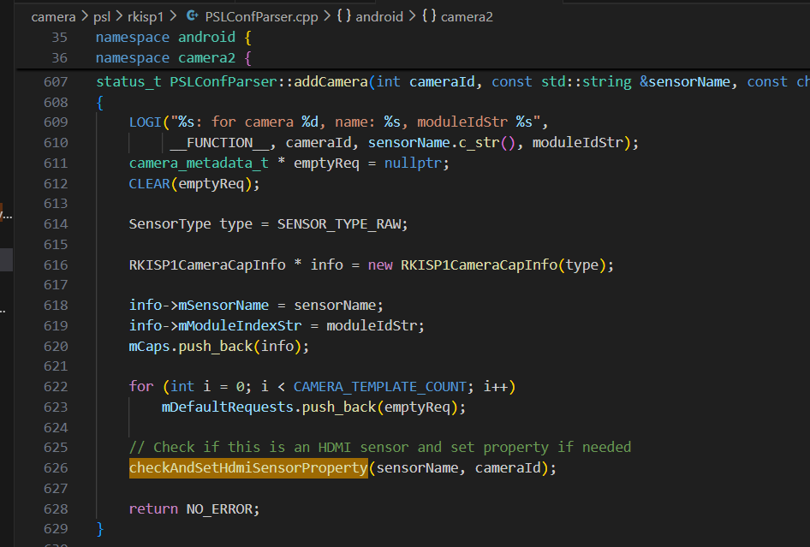This screenshot has width=810, height=547.
Task: Click opening brace on line 608
Action: [x=99, y=102]
